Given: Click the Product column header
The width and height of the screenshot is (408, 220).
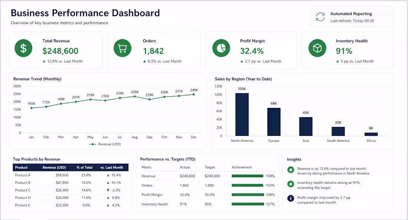Looking at the screenshot, I should pyautogui.click(x=22, y=167).
